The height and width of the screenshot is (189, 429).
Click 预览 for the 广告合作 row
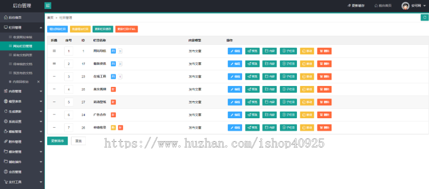(x=252, y=115)
